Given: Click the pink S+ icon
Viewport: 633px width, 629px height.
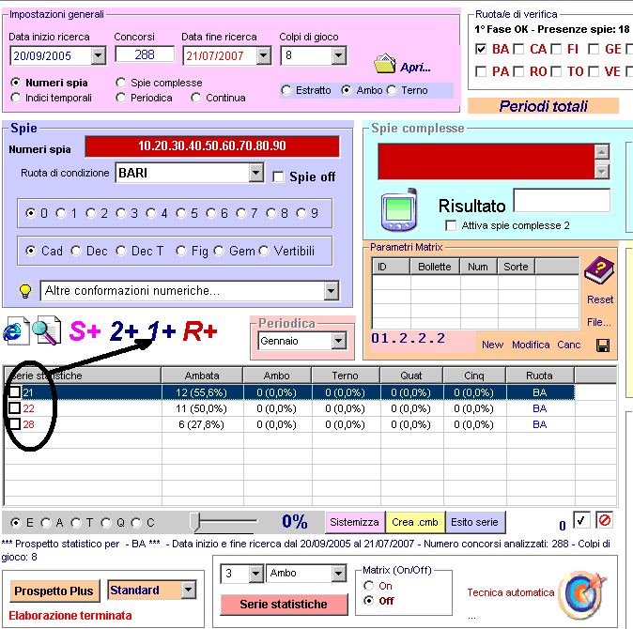Looking at the screenshot, I should (x=85, y=331).
